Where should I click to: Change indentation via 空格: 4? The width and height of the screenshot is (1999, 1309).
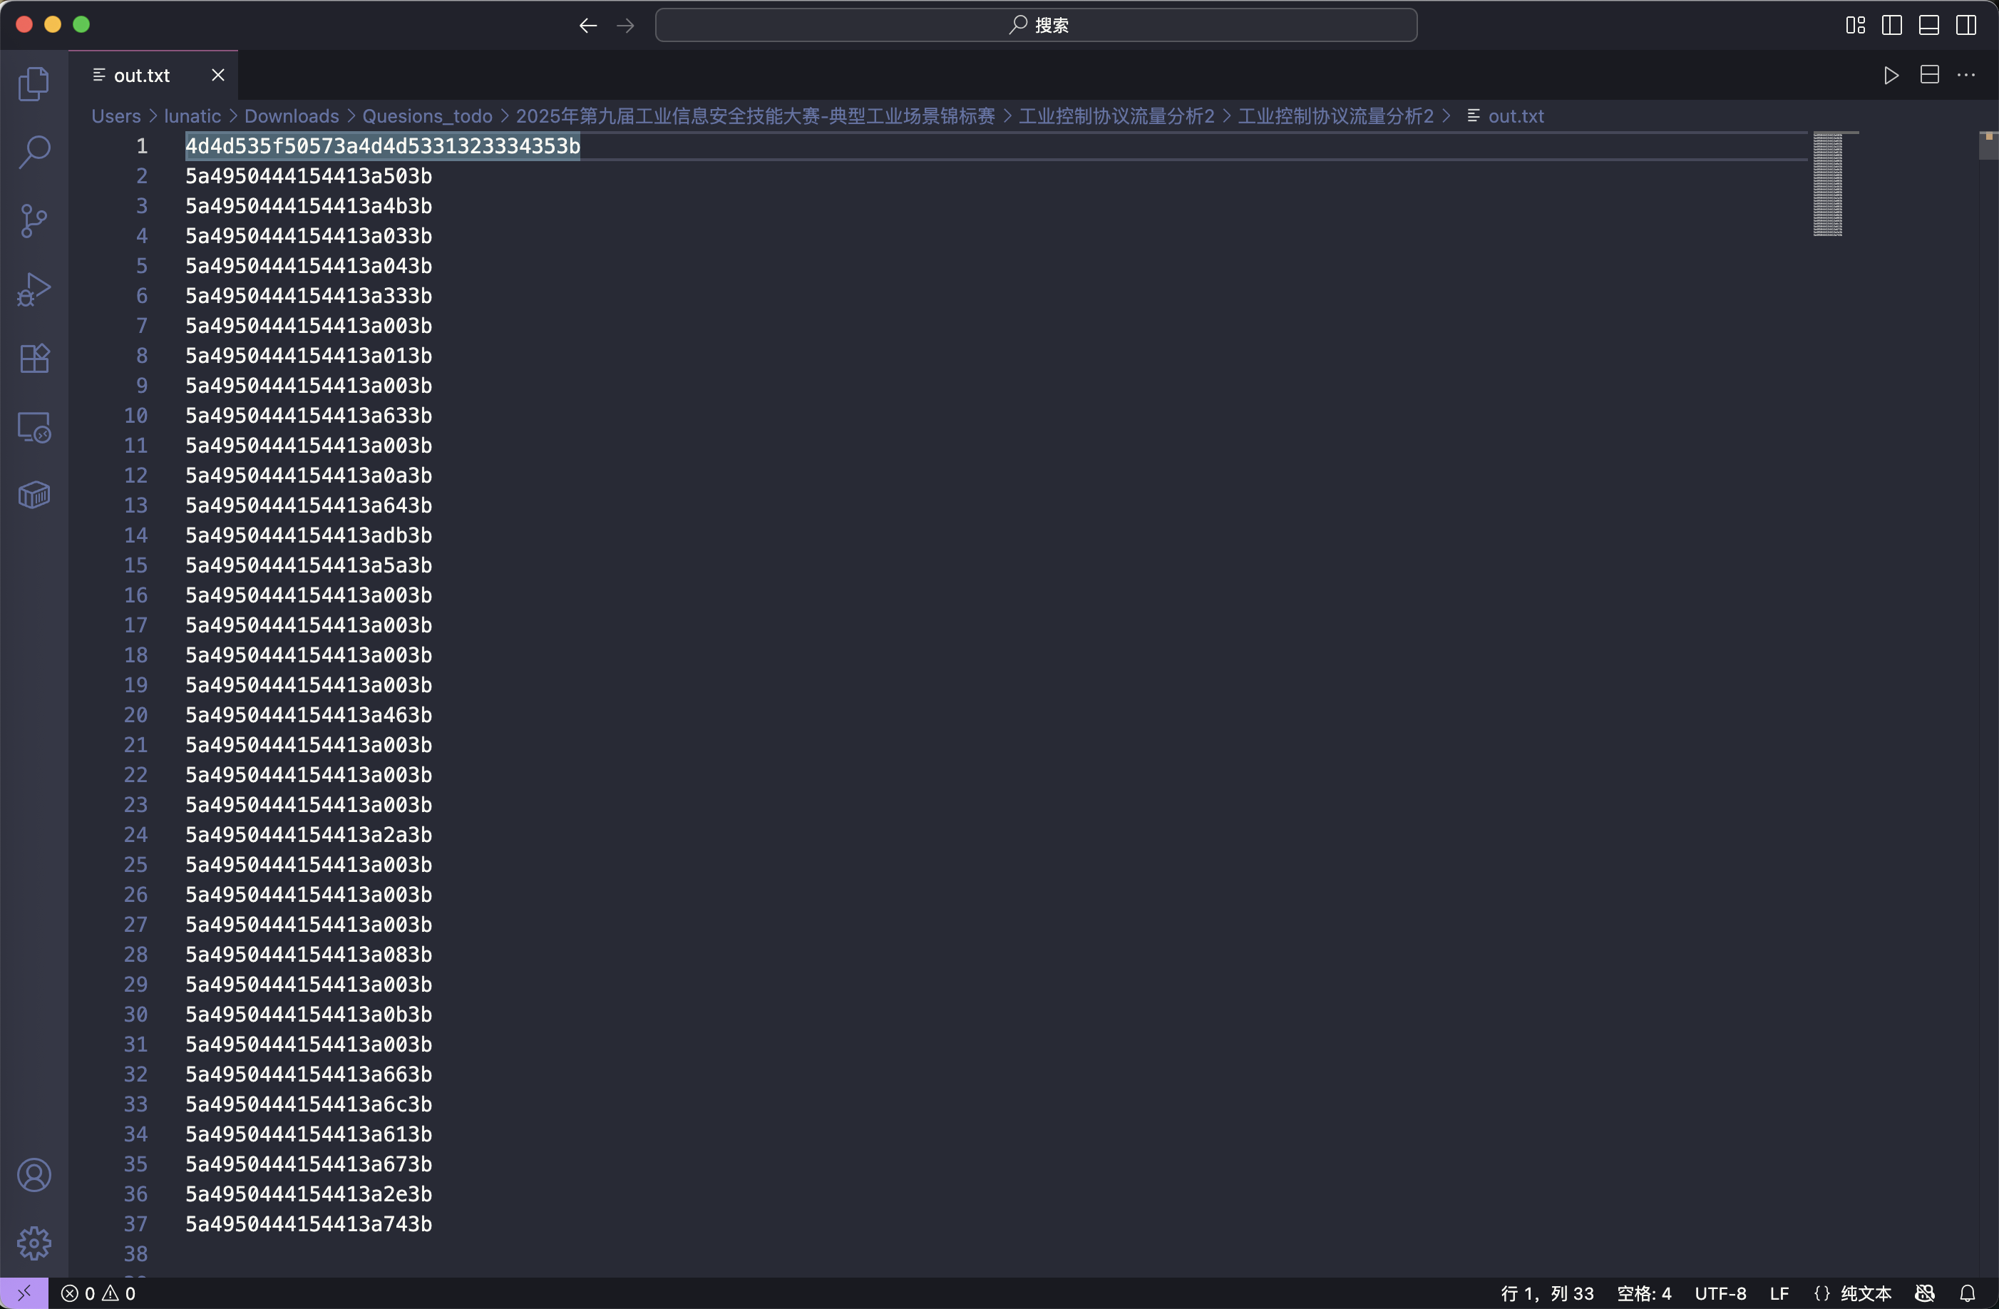[x=1644, y=1293]
